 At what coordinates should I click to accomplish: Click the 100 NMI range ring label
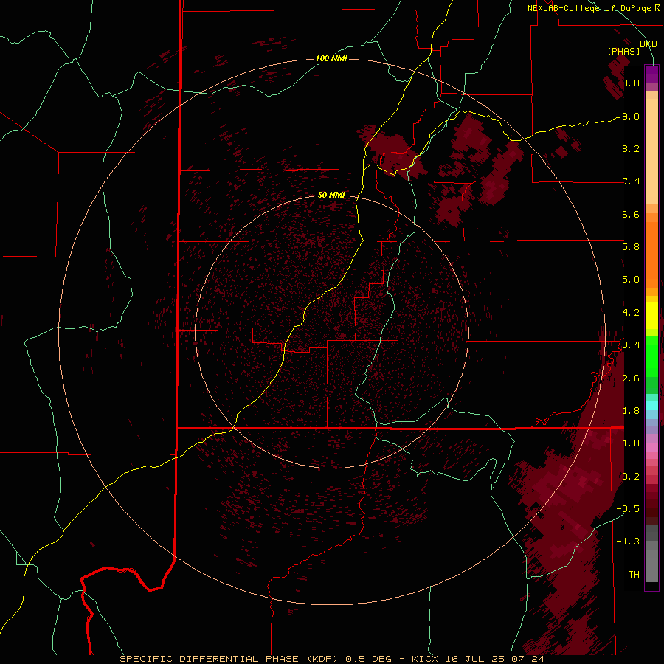[331, 58]
